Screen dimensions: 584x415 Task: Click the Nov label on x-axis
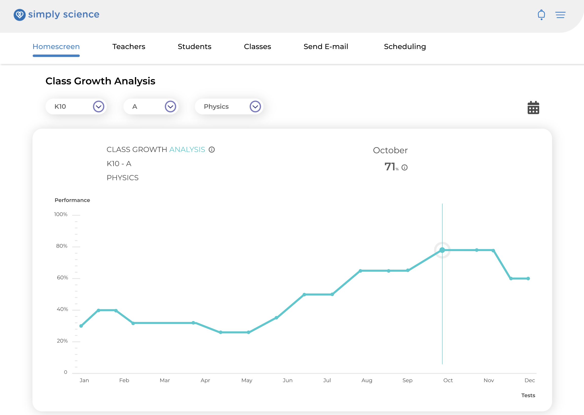click(x=489, y=381)
